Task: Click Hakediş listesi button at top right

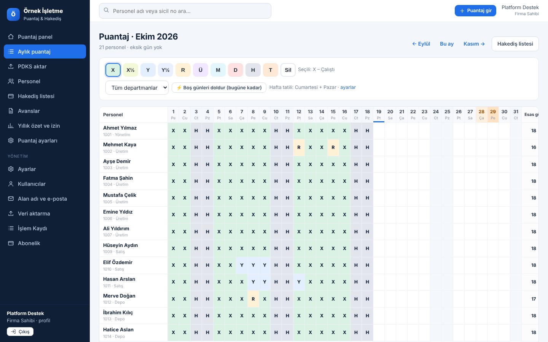Action: click(515, 44)
